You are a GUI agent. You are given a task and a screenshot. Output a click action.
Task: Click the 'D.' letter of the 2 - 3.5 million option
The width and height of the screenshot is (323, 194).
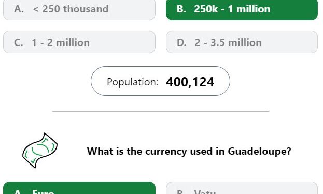[181, 43]
